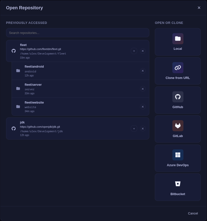
Task: Remove jdk from previously accessed
Action: coord(143,128)
